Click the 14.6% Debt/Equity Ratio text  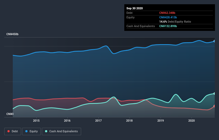click(x=175, y=22)
